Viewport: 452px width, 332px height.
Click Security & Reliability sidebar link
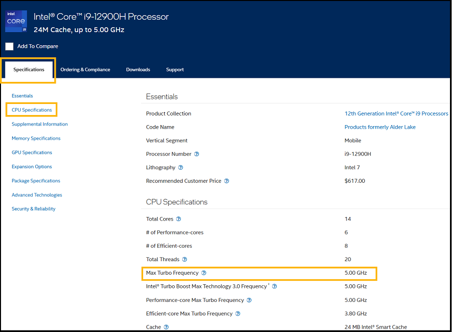click(34, 209)
